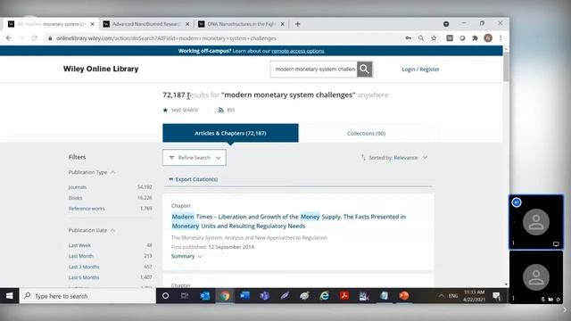This screenshot has height=321, width=571.
Task: Open a new browser tab with plus
Action: [x=297, y=24]
